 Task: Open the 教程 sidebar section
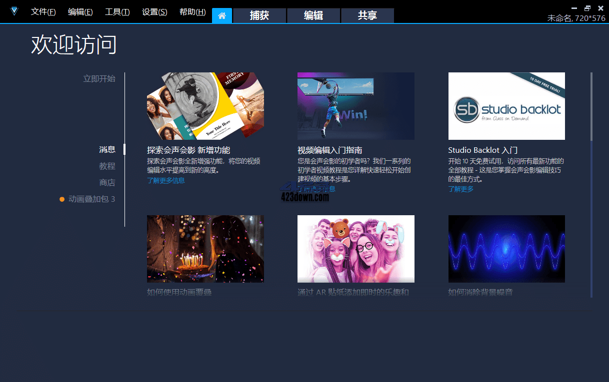(107, 166)
